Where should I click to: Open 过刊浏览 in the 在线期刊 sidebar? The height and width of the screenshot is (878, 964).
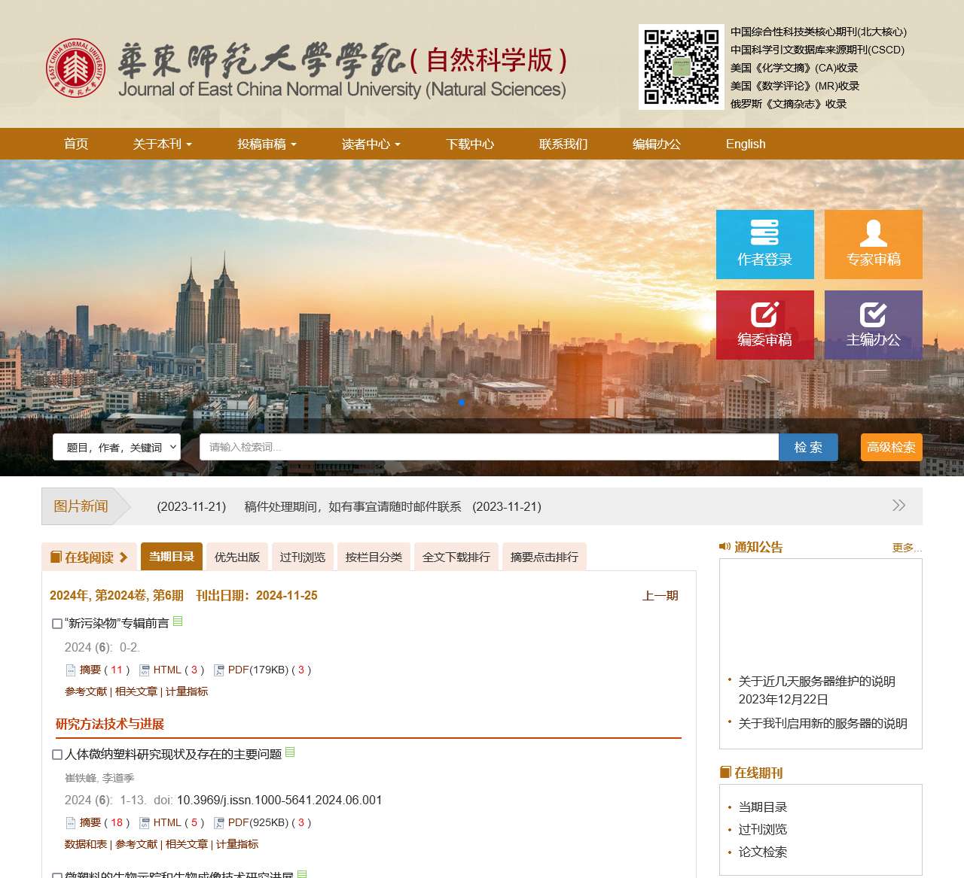[x=762, y=829]
